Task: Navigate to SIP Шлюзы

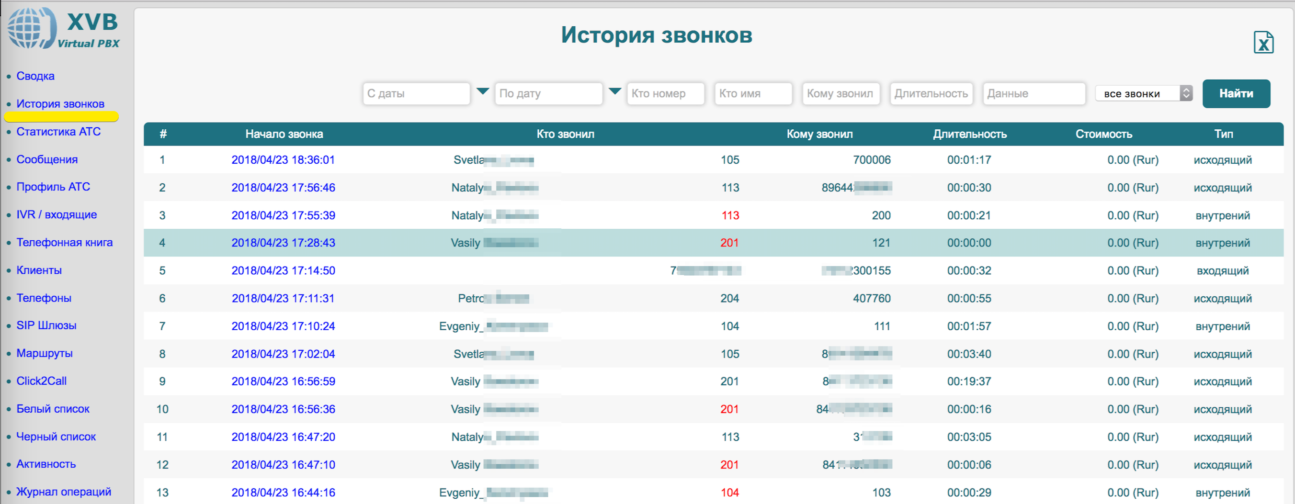Action: [46, 325]
